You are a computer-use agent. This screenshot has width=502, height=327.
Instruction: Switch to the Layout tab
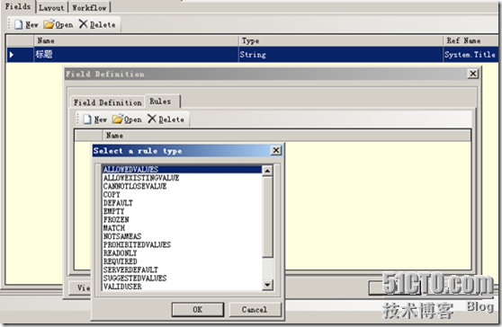[x=51, y=8]
